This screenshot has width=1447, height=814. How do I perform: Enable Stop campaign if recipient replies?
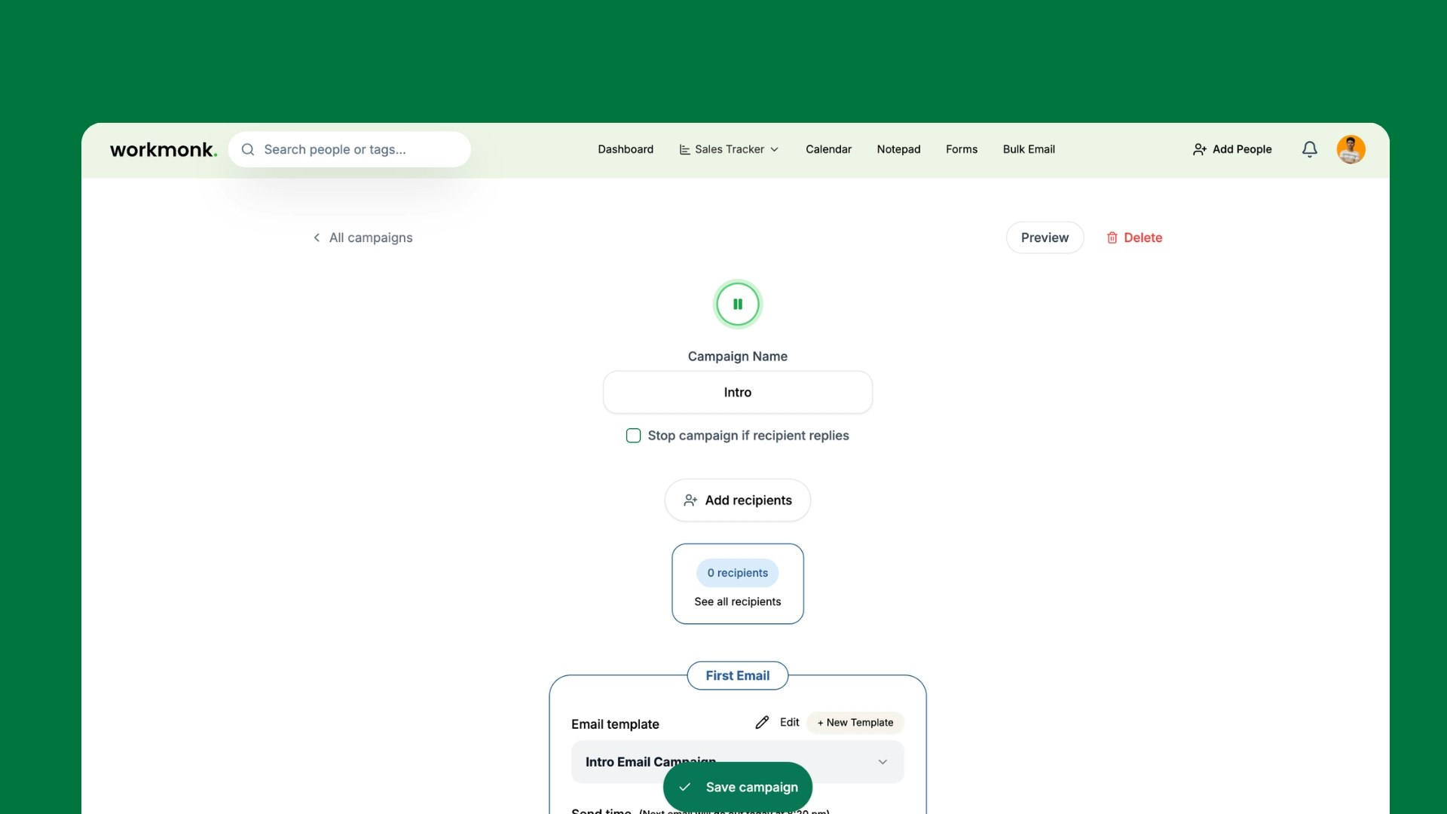pos(633,436)
